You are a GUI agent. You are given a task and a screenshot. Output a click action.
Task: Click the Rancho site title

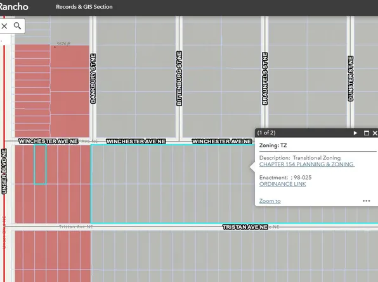13,7
